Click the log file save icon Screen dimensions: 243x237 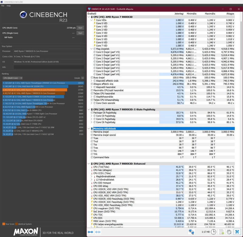tap(221, 232)
